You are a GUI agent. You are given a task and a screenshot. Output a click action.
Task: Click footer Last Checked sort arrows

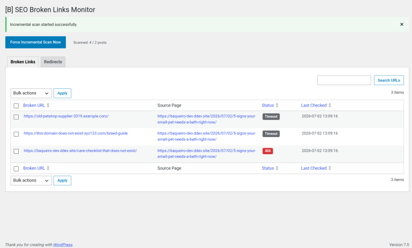coord(330,168)
